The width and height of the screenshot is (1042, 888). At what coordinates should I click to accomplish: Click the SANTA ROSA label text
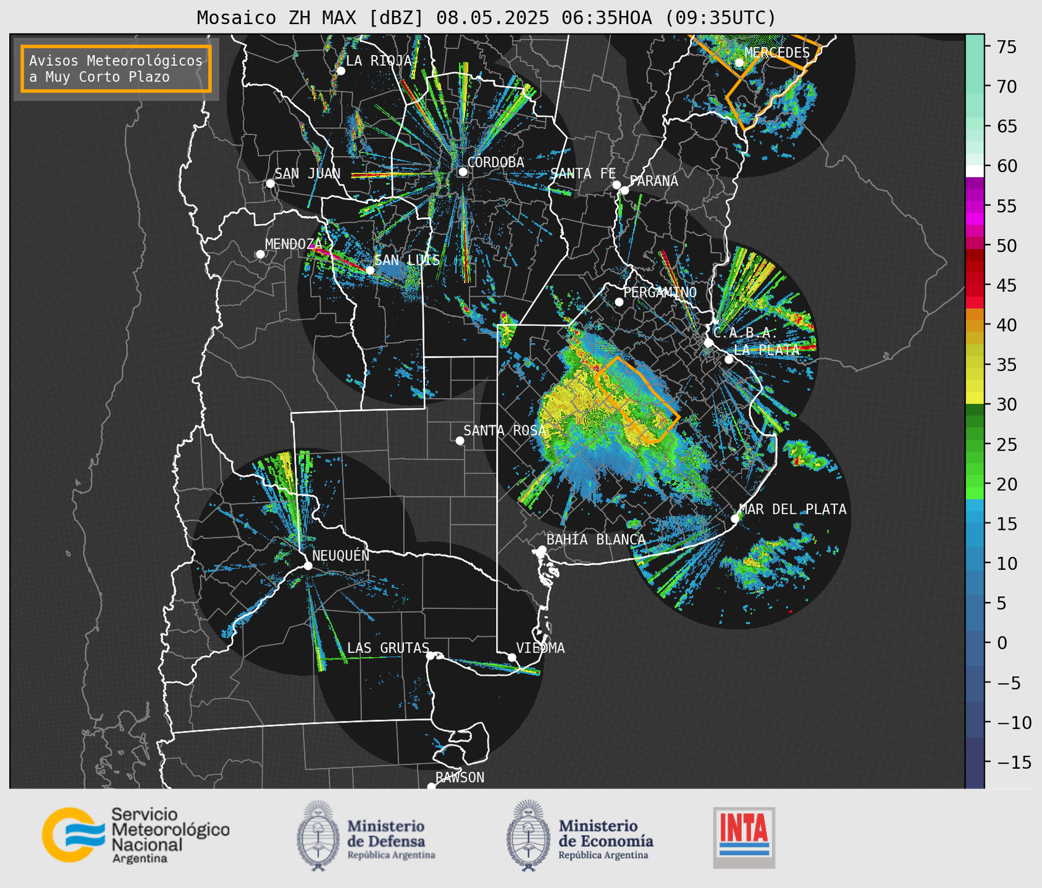point(505,430)
